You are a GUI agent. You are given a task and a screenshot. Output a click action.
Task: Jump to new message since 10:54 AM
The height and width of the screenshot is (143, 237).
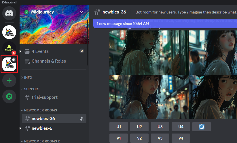pyautogui.click(x=165, y=24)
